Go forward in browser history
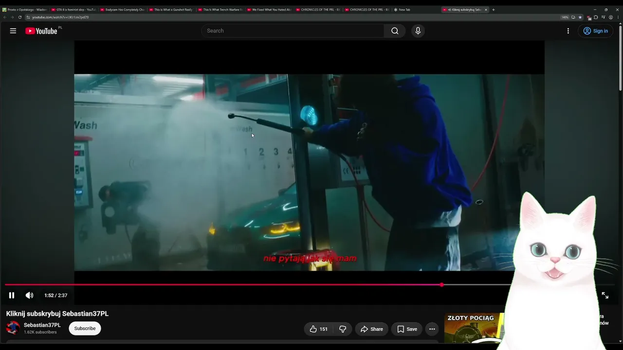623x350 pixels. click(x=12, y=17)
